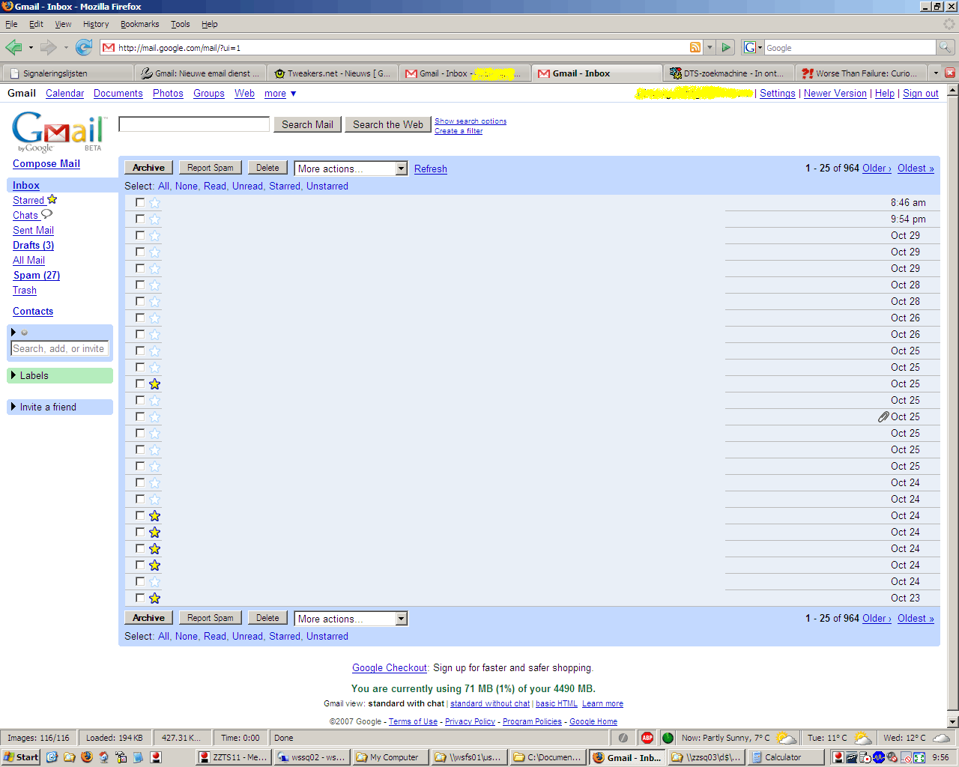Click the Gmail logo
Image resolution: width=959 pixels, height=767 pixels.
click(58, 131)
